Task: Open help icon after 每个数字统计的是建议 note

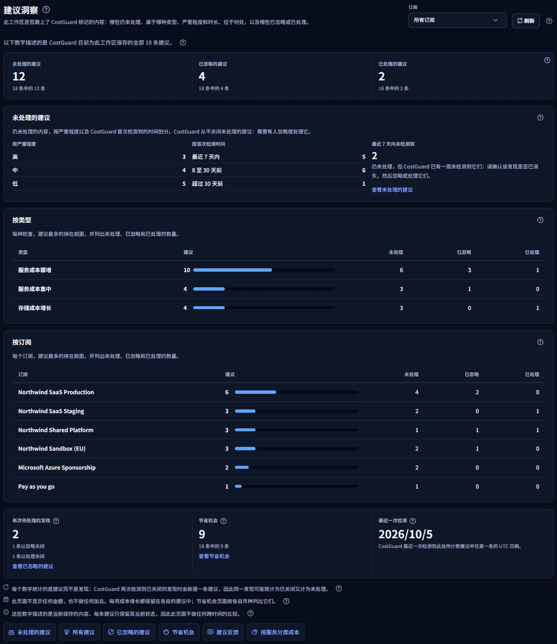Action: [338, 589]
